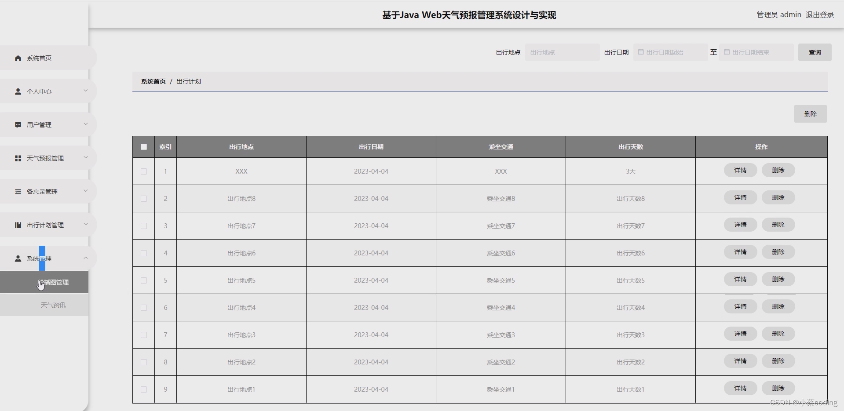844x411 pixels.
Task: Select 出行计划管理 sidebar menu
Action: pyautogui.click(x=47, y=225)
